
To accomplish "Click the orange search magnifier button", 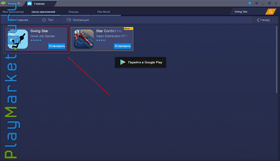I will coord(270,11).
